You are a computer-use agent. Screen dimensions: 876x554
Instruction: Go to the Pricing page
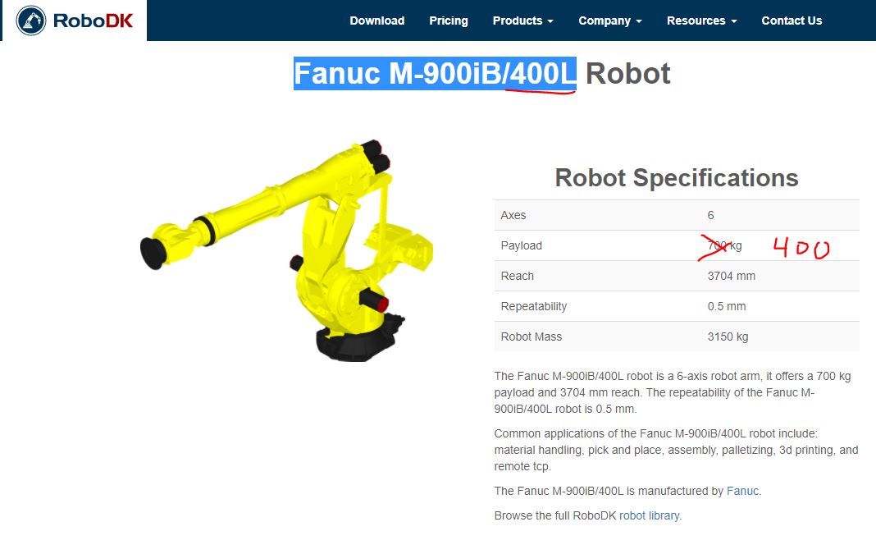point(449,21)
